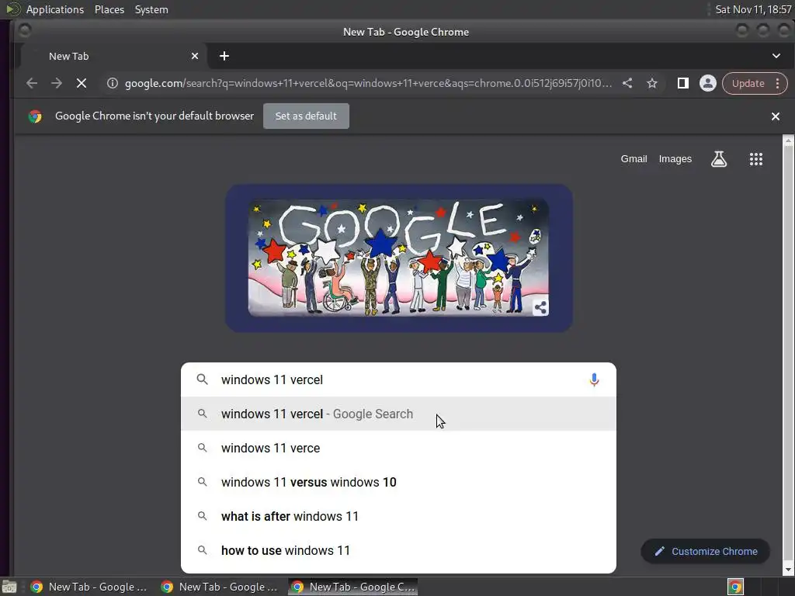The image size is (795, 596).
Task: Click the scrollbar down arrow
Action: 788,570
